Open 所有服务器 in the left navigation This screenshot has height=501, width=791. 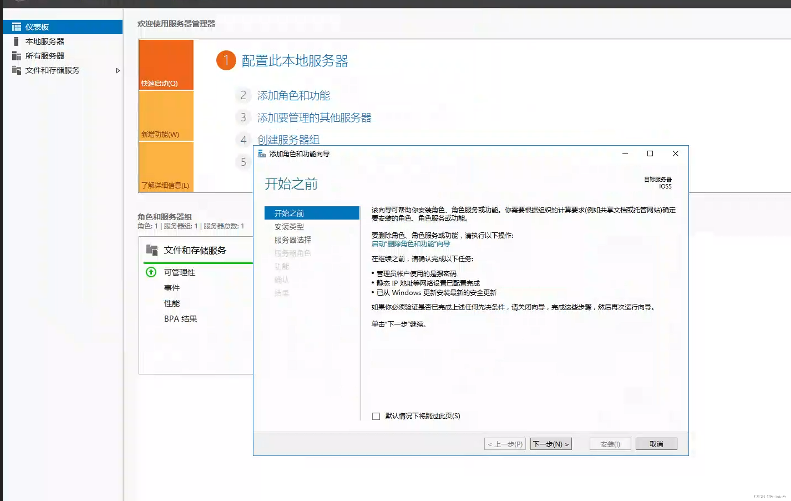coord(63,56)
